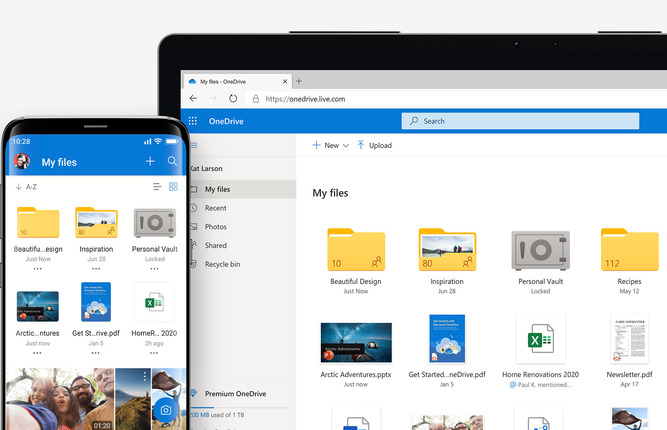Click the Upload button on OneDrive
667x430 pixels.
(x=374, y=145)
